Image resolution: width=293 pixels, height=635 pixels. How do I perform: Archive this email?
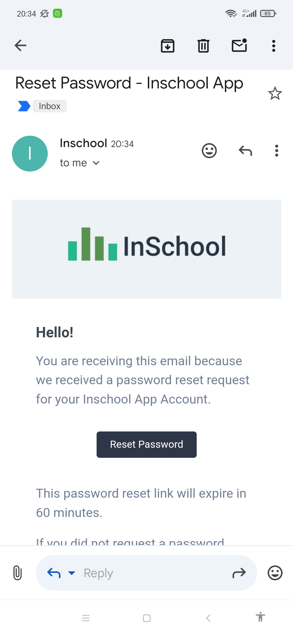coord(168,46)
